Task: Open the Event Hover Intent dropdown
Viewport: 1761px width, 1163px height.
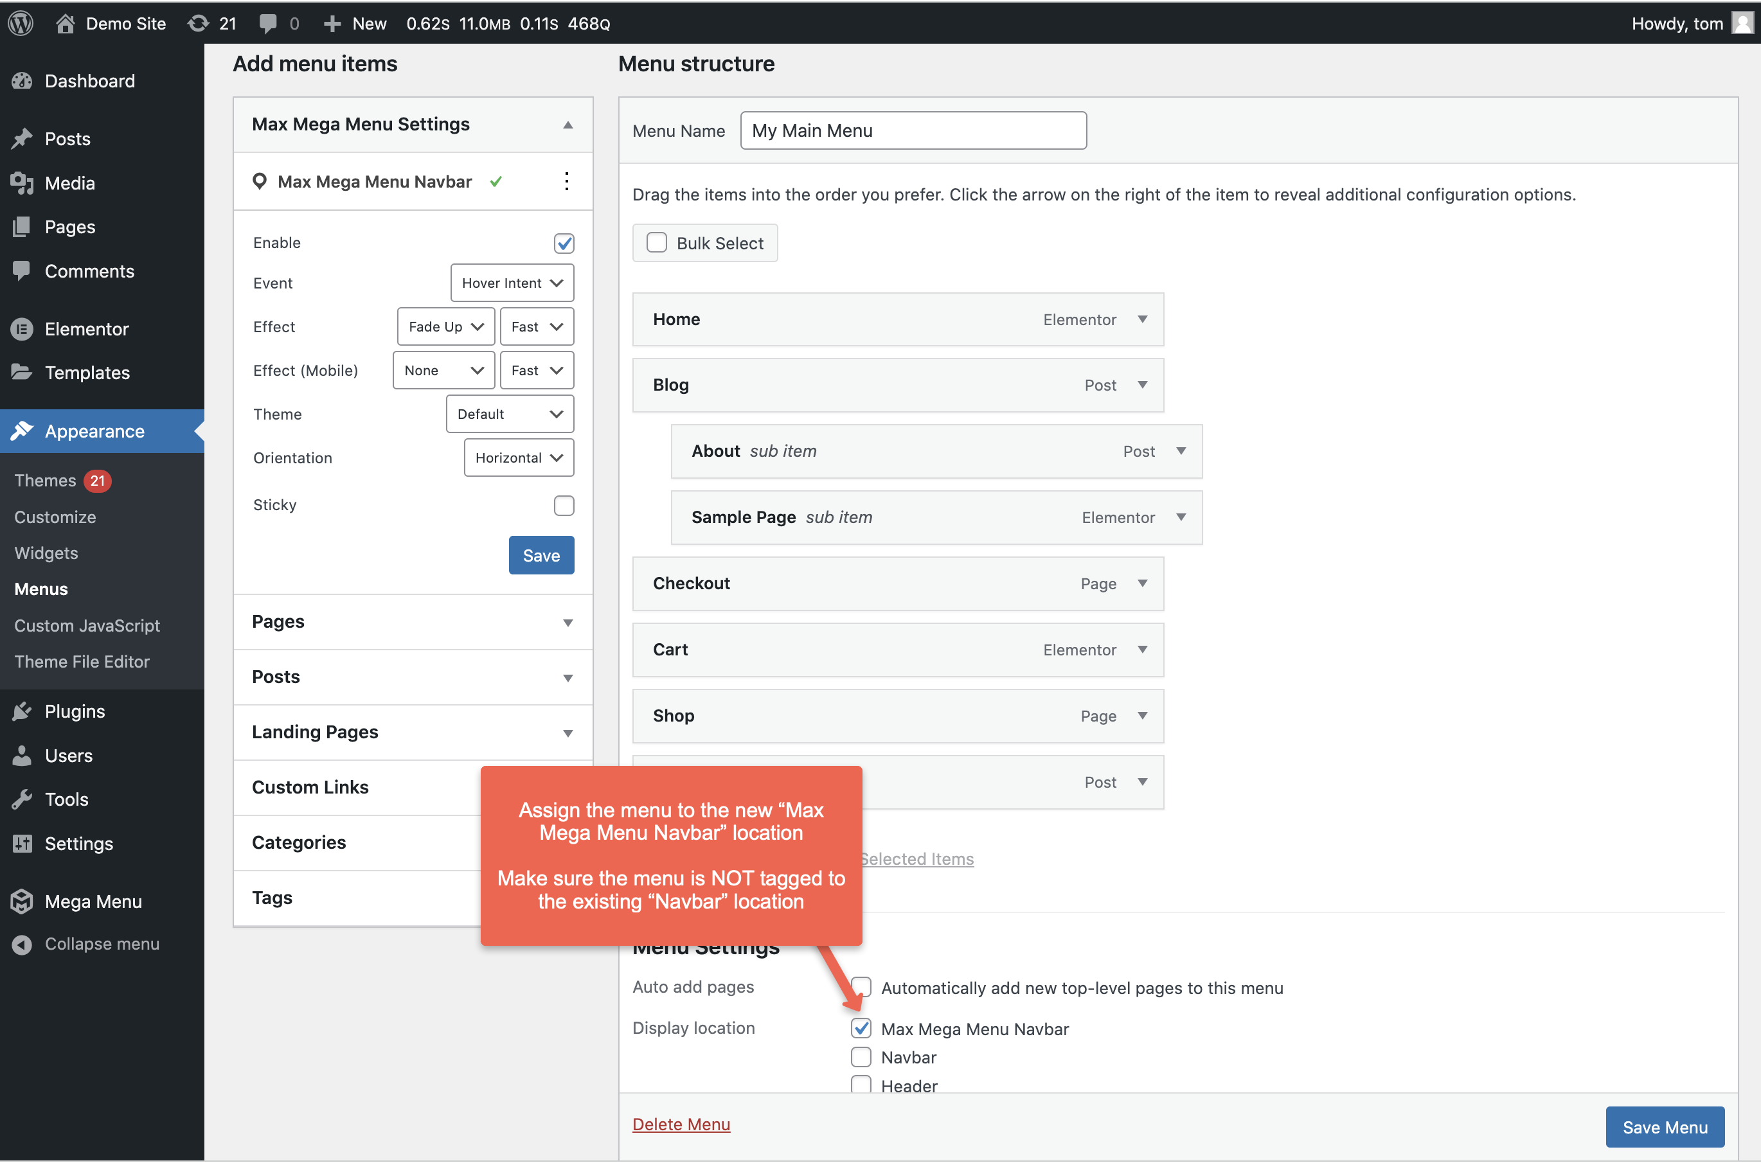Action: (x=512, y=283)
